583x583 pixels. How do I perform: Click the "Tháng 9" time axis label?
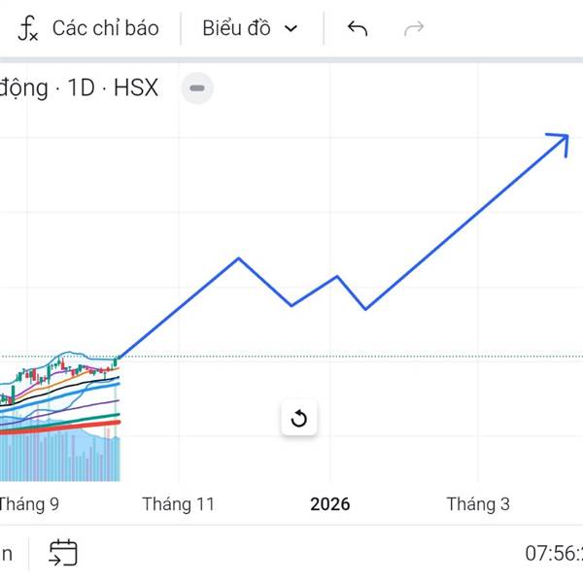(x=29, y=504)
